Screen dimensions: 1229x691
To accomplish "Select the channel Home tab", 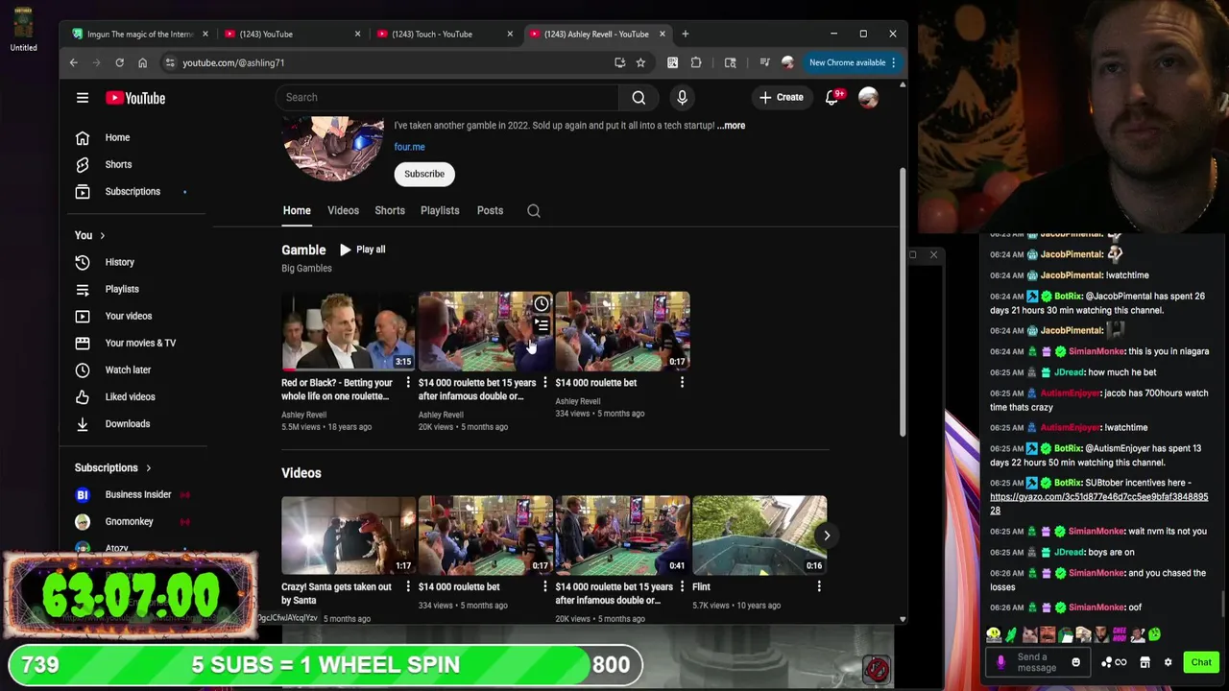I will click(x=297, y=210).
